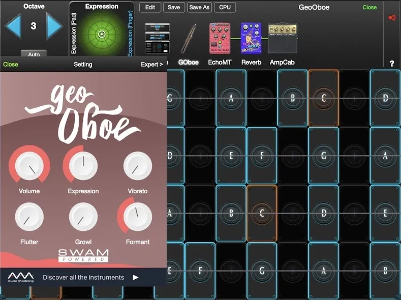The height and width of the screenshot is (300, 401).
Task: Play the F pad in second row
Action: (262, 156)
